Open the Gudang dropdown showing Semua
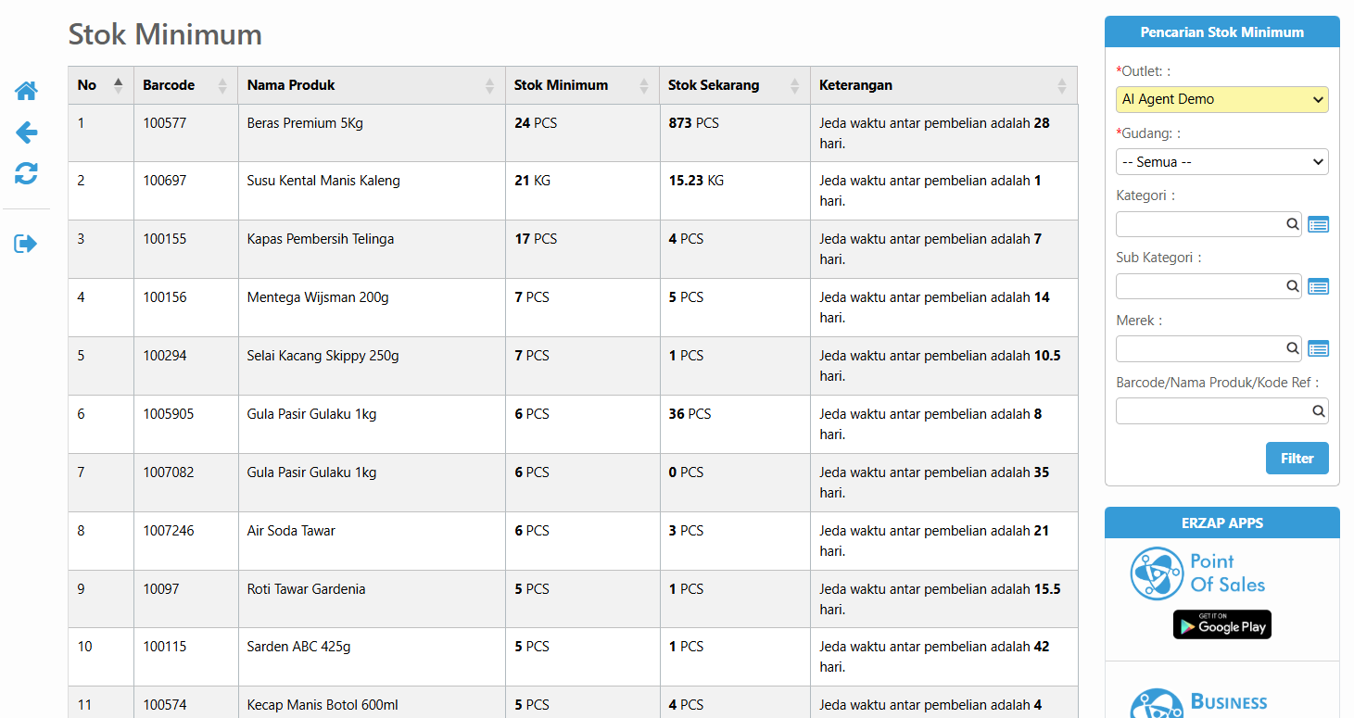This screenshot has height=718, width=1354. coord(1221,162)
